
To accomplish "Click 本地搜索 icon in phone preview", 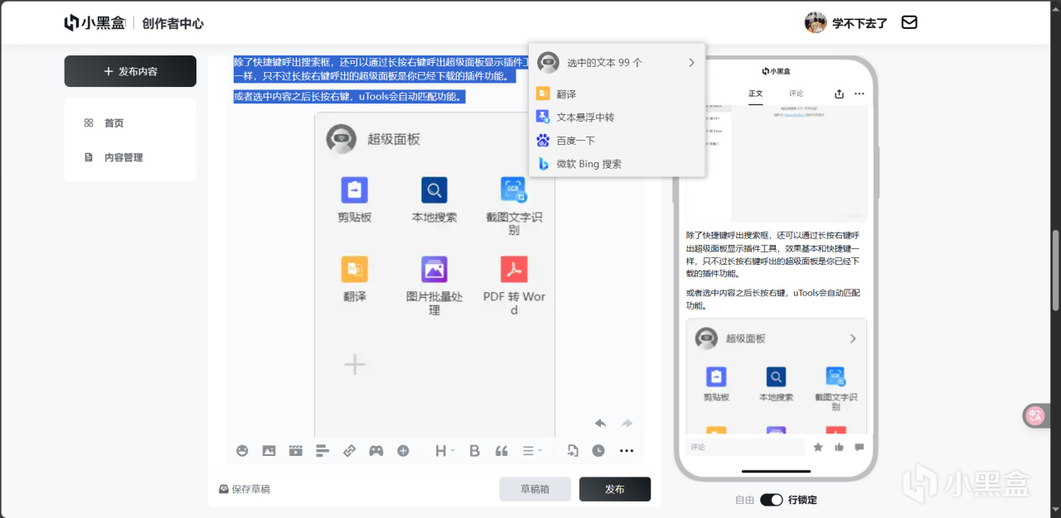I will [776, 377].
